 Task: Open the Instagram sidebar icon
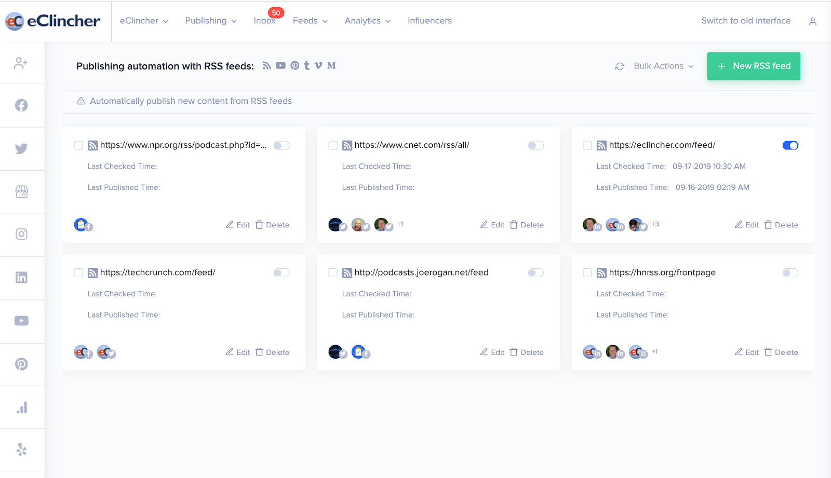(x=21, y=234)
